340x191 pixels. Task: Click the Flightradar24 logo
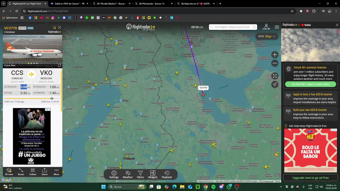click(141, 27)
